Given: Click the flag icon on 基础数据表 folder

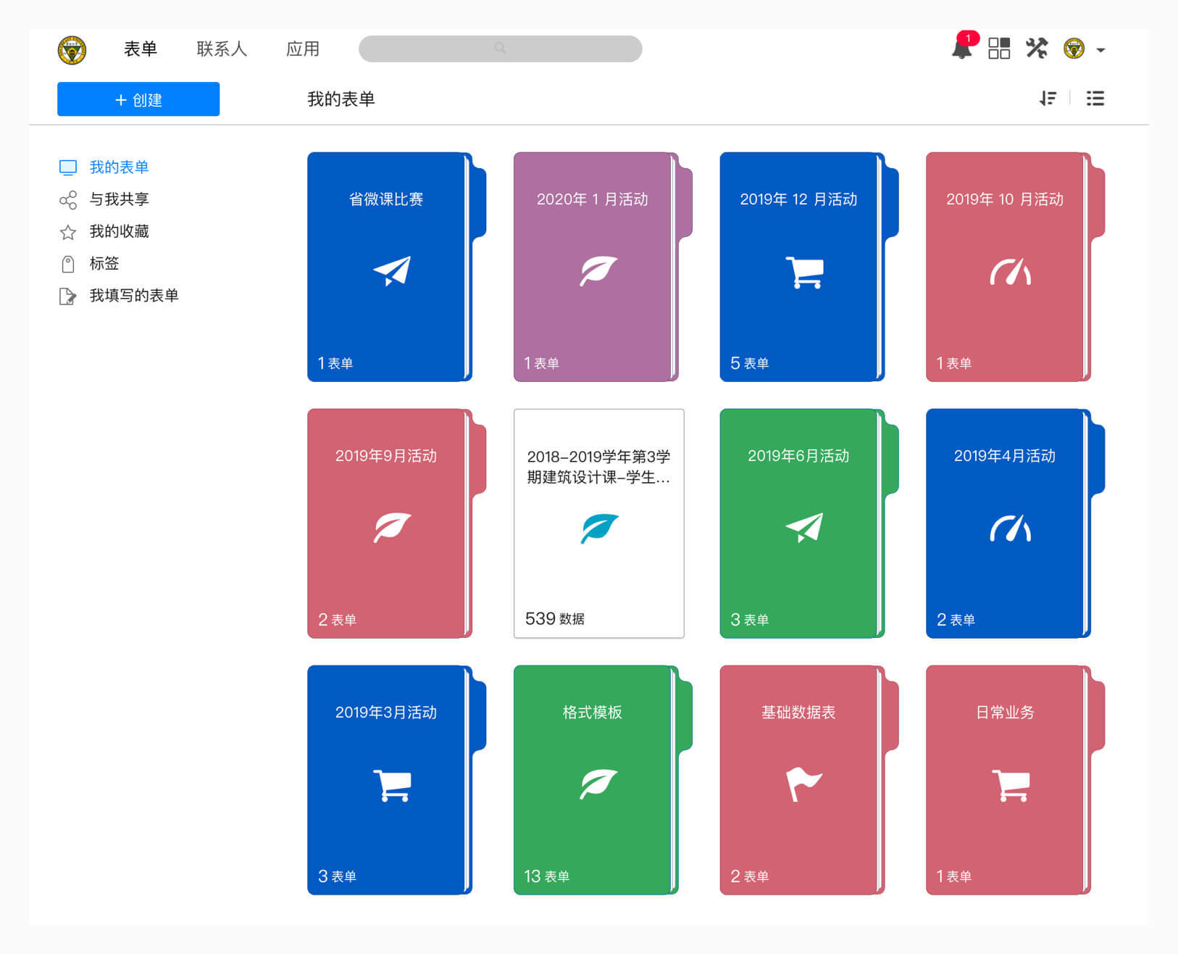Looking at the screenshot, I should coord(804,784).
